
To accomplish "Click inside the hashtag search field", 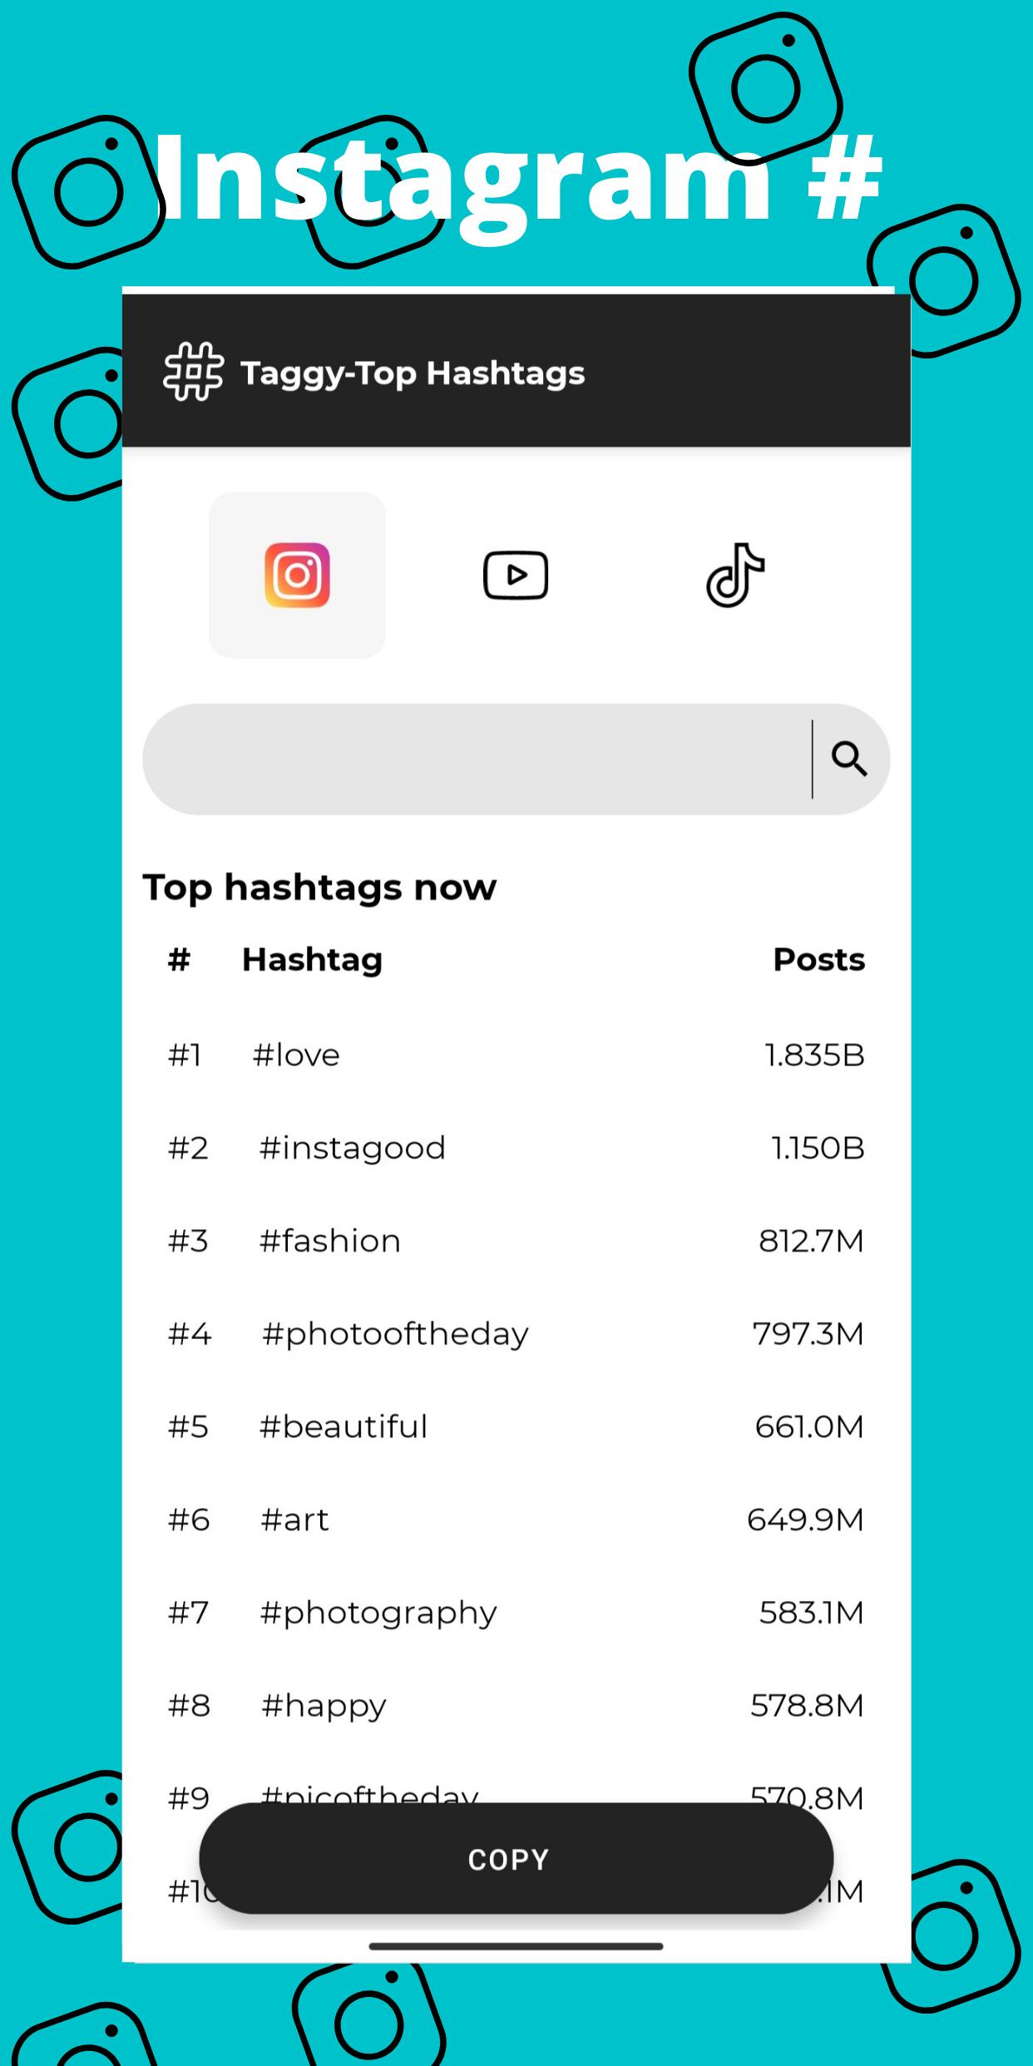I will [477, 759].
